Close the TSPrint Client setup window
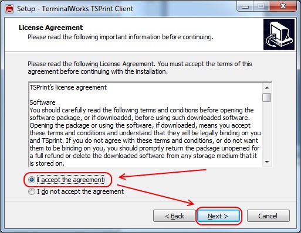 [x=283, y=6]
